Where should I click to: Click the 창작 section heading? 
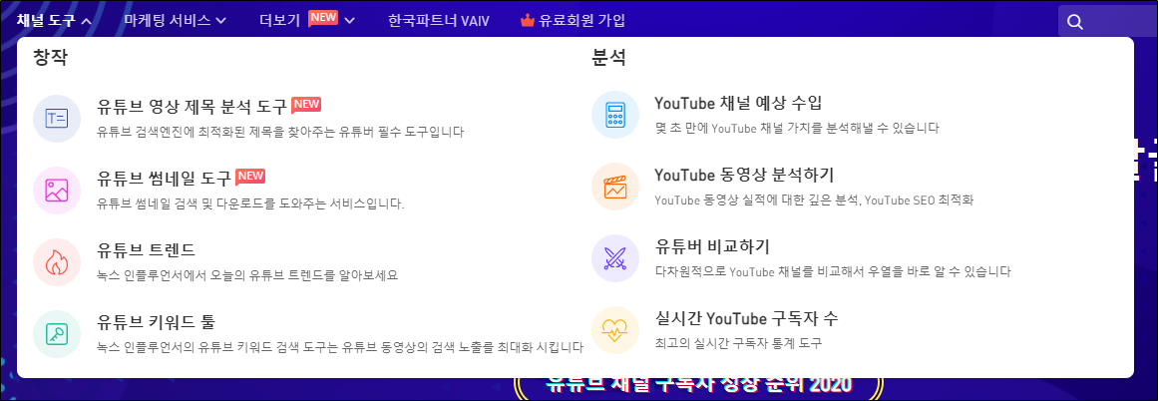pos(50,58)
